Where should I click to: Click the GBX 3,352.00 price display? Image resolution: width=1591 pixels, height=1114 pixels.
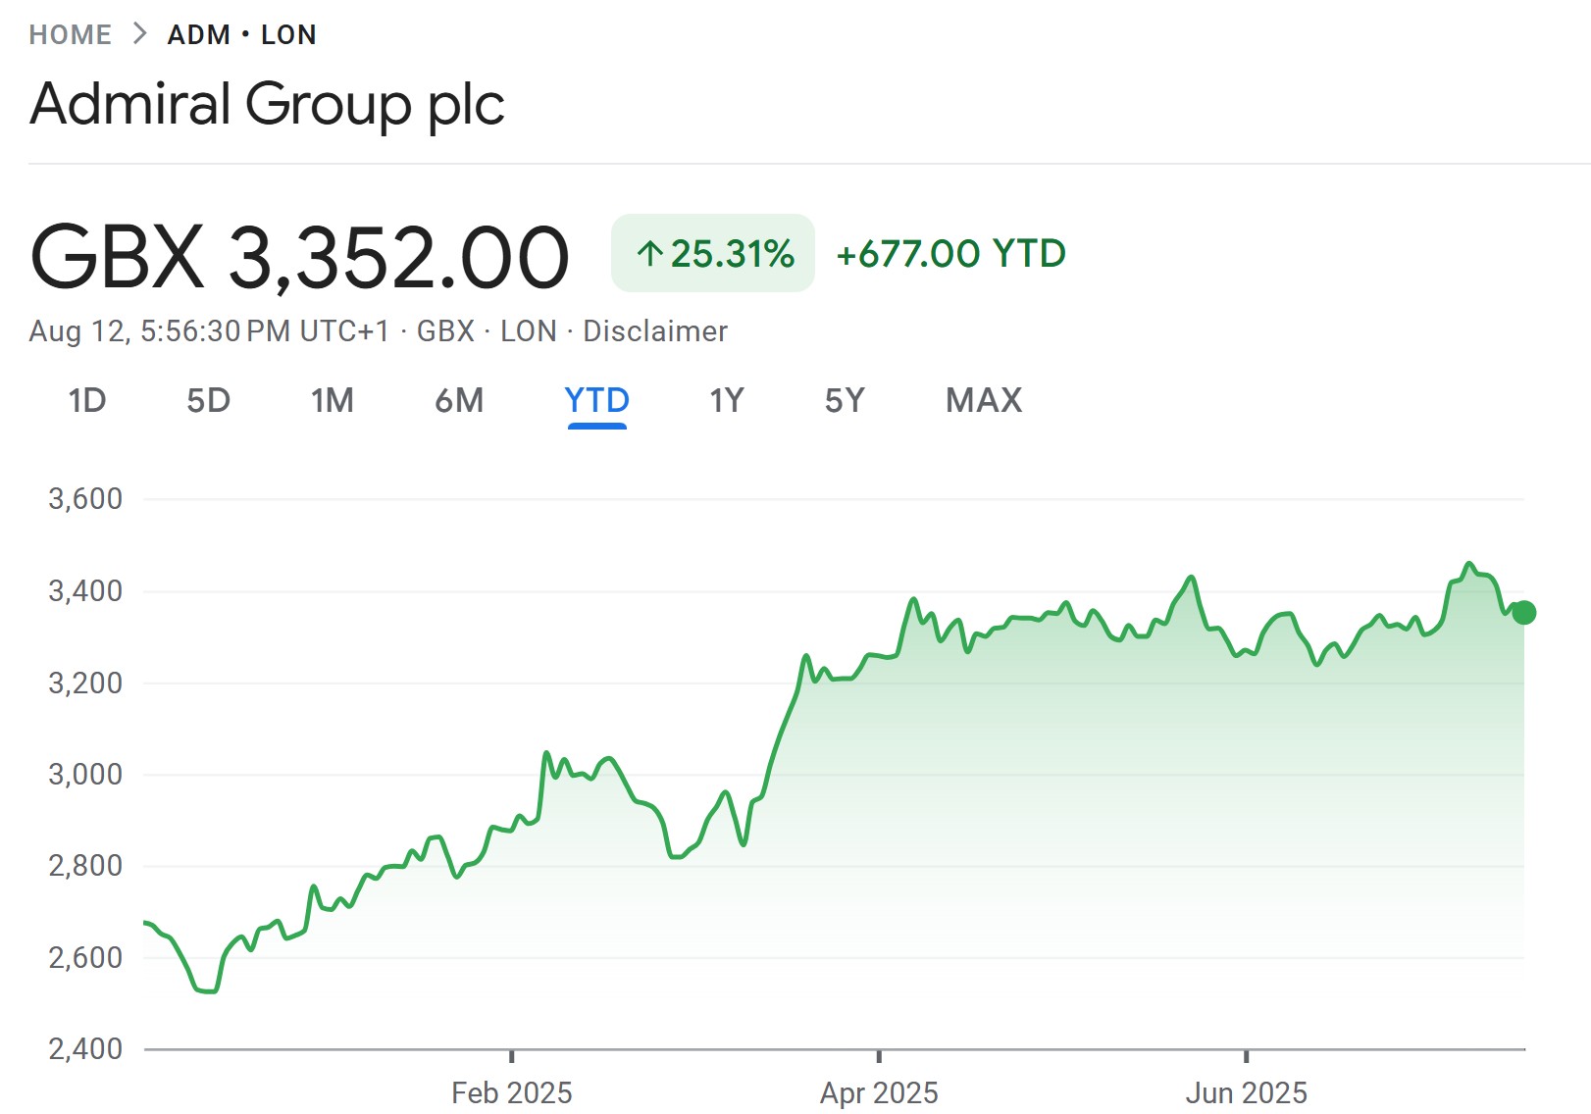tap(299, 254)
